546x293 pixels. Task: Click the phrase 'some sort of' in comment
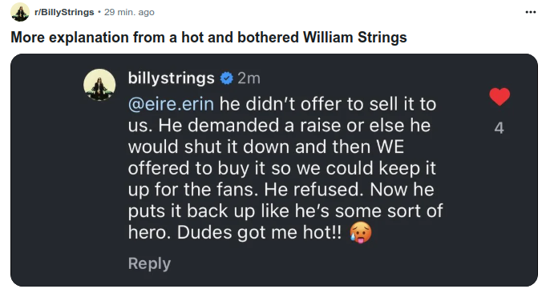click(389, 211)
